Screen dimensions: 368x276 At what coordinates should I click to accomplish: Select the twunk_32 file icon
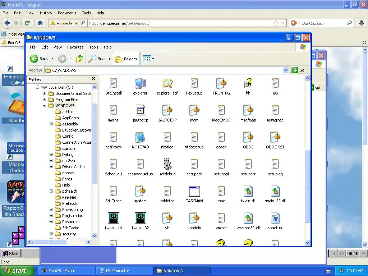coord(141,218)
